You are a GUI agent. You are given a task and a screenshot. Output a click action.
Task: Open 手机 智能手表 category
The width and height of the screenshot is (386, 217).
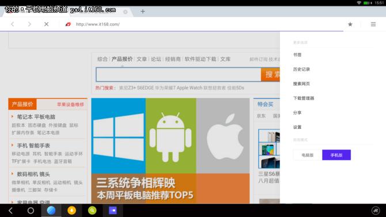(x=33, y=146)
